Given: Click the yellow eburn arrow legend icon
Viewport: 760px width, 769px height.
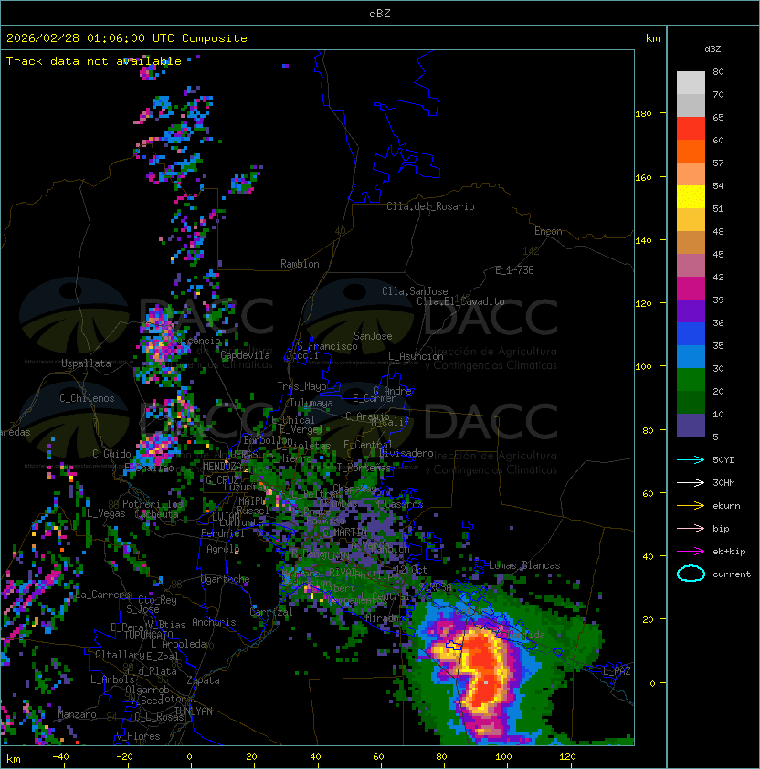Looking at the screenshot, I should pyautogui.click(x=691, y=506).
